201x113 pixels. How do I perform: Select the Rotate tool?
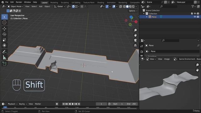[x=4, y=34]
